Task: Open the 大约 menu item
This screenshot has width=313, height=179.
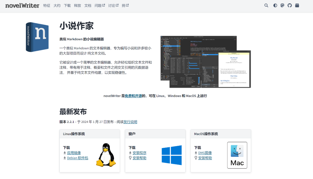Action: [x=57, y=5]
